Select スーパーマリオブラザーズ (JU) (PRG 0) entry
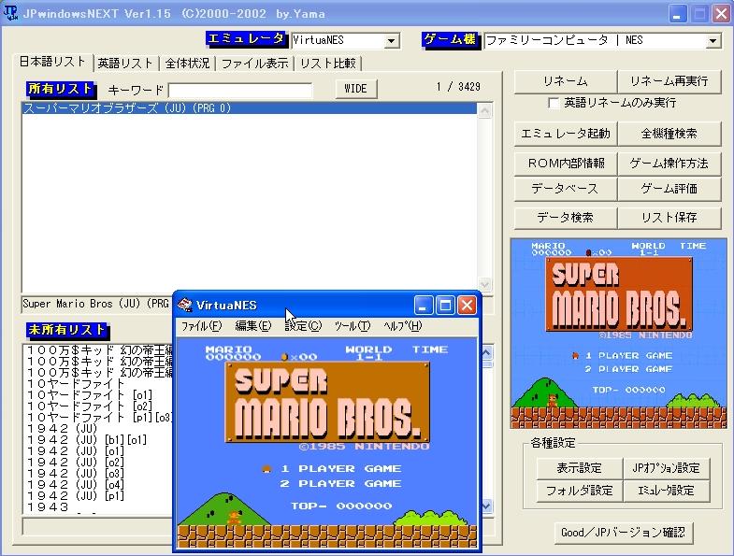734x556 pixels. coord(250,108)
